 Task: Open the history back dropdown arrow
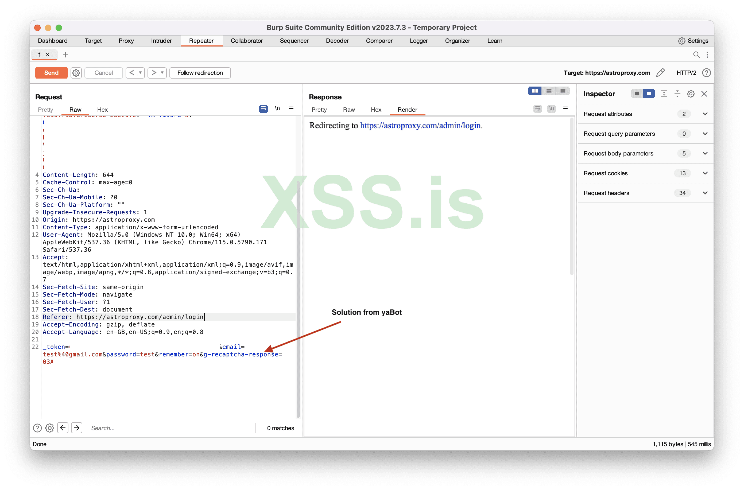click(140, 73)
